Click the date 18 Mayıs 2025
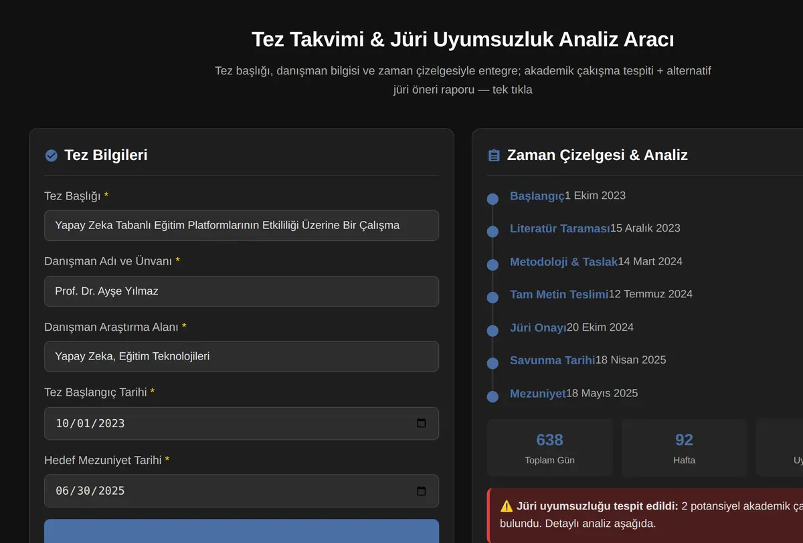 [602, 393]
